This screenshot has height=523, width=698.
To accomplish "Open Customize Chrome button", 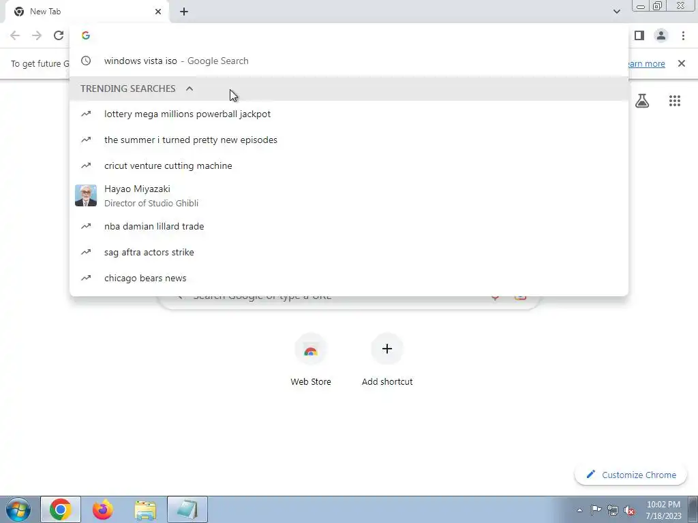I will [631, 475].
